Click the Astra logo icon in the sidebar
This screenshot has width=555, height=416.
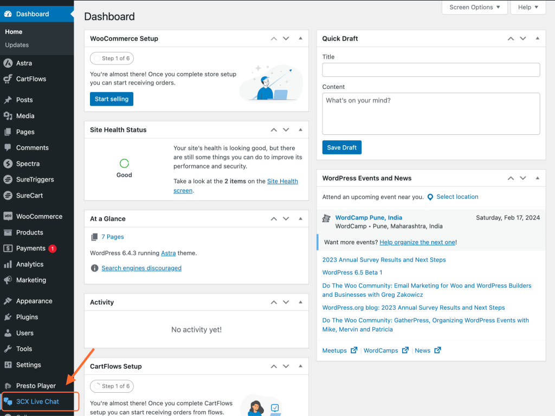click(x=8, y=63)
